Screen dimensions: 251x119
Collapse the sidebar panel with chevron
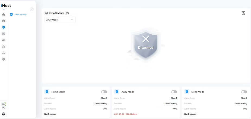[x=32, y=9]
